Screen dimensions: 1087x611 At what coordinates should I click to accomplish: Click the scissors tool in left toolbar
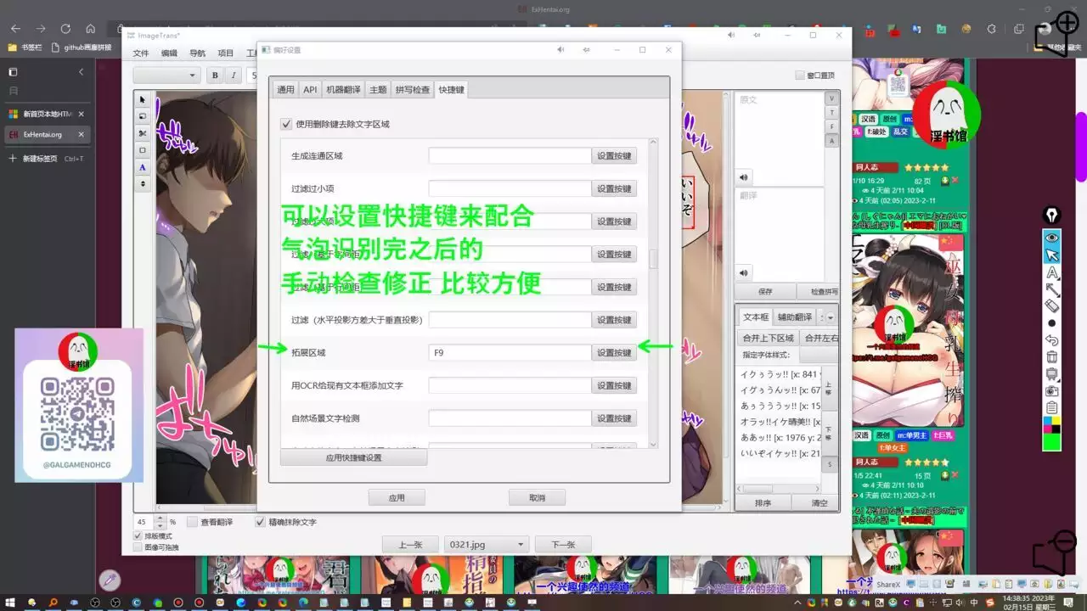coord(143,133)
